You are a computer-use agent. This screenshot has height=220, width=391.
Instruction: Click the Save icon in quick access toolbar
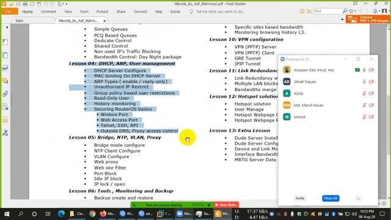point(18,4)
